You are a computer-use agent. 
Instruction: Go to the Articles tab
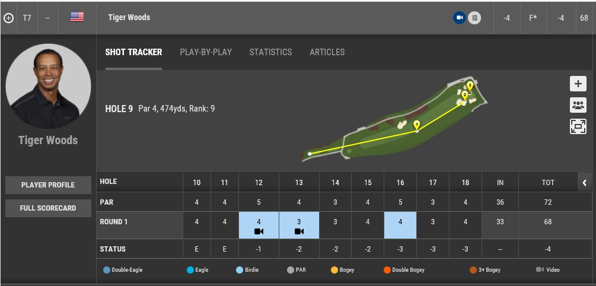pos(327,52)
